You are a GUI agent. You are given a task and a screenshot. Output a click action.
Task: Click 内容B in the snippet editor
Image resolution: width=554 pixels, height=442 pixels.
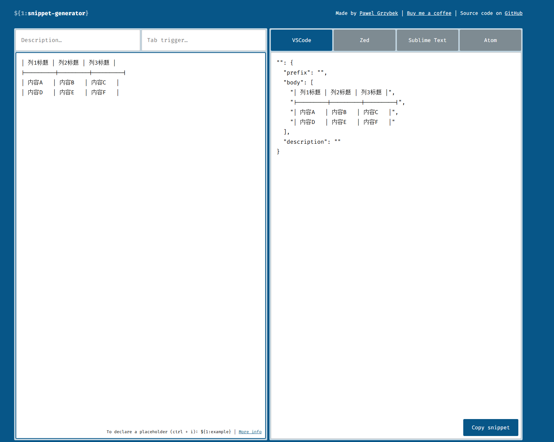click(67, 82)
